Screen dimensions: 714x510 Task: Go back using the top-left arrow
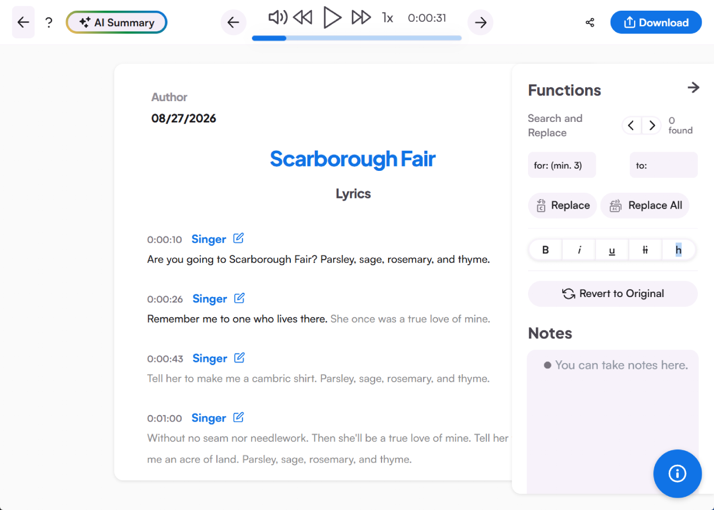point(23,22)
